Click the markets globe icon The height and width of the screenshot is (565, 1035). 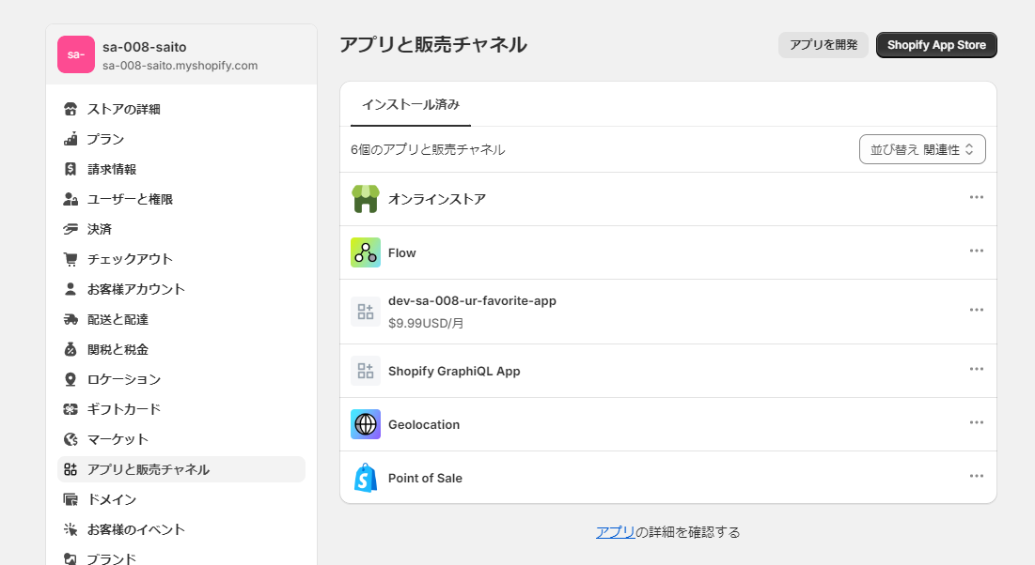[71, 439]
